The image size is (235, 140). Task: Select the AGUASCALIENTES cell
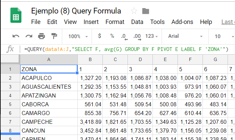pos(49,87)
